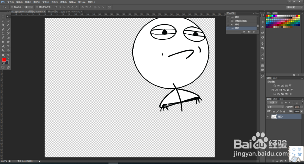Select the Healing Brush tool

click(3, 30)
